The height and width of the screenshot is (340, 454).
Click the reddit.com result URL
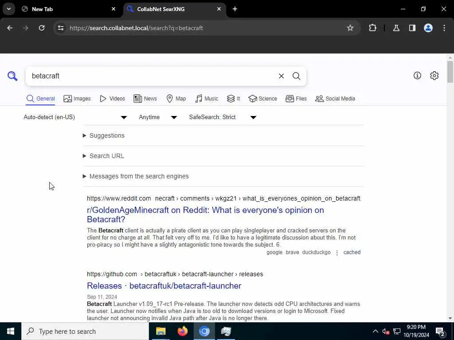[223, 198]
